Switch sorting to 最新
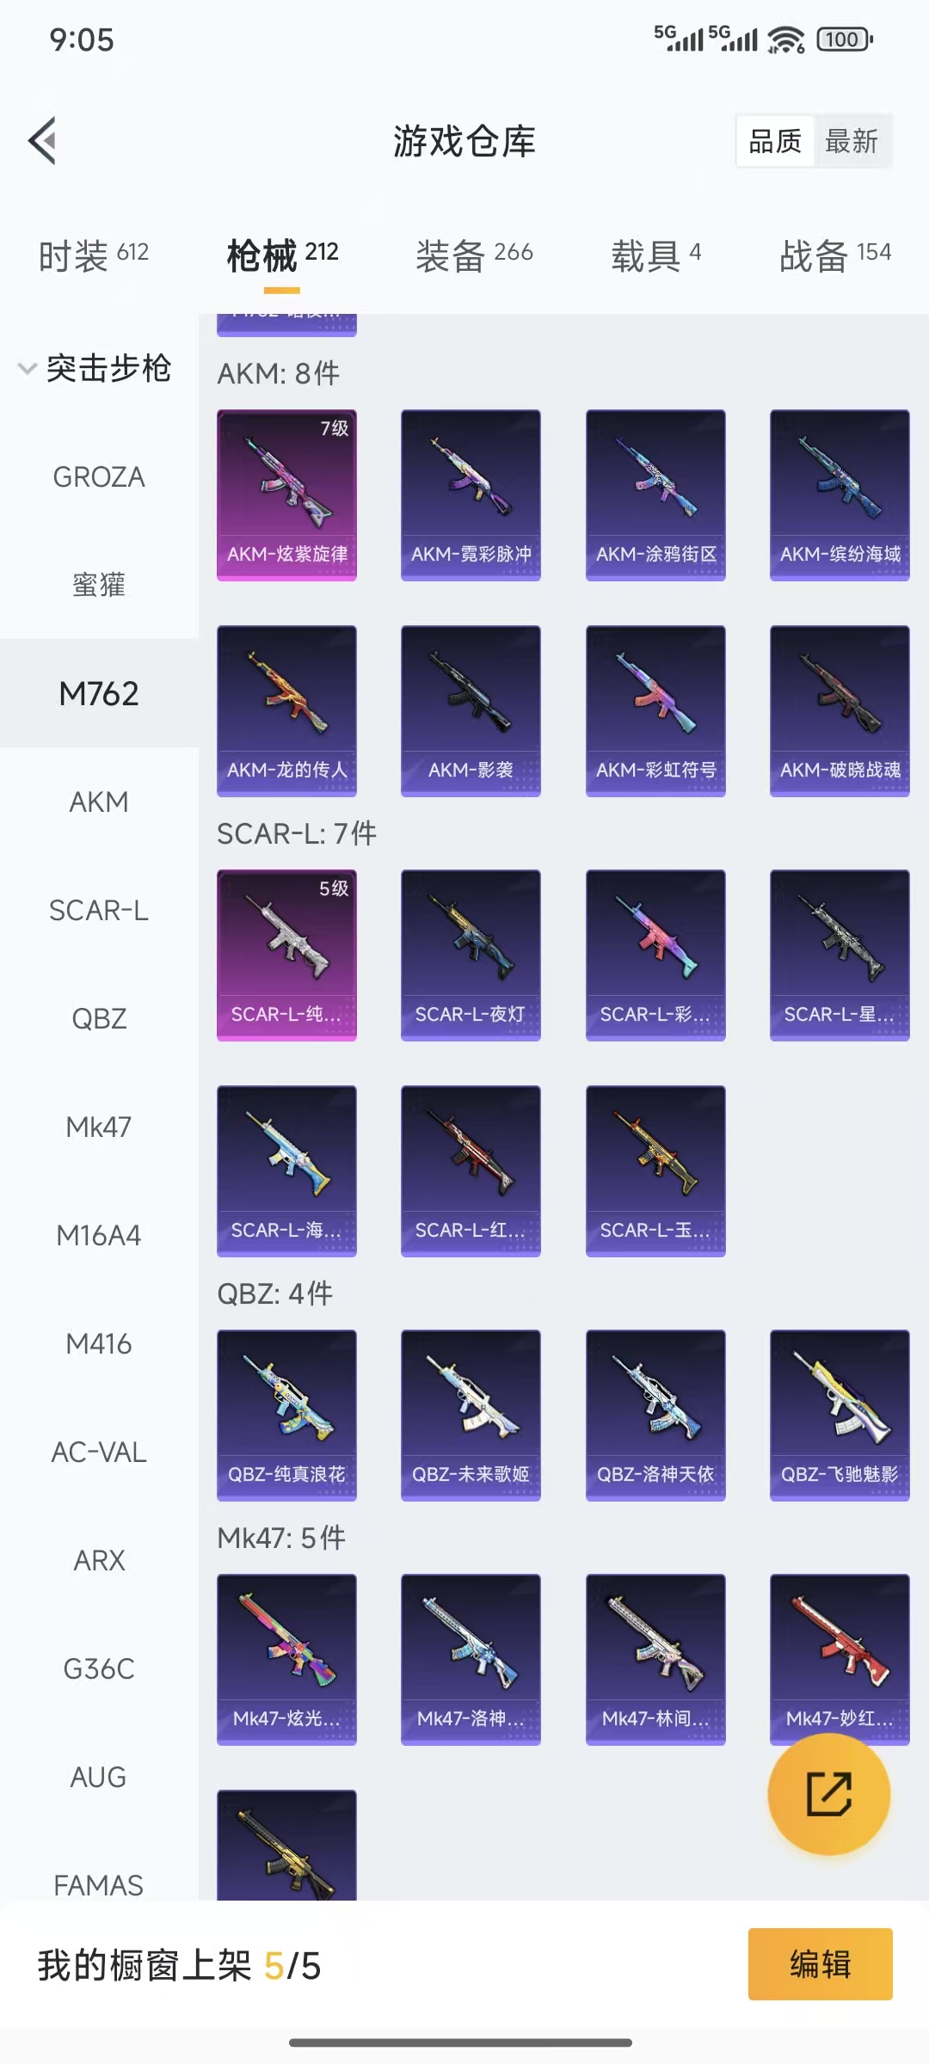Viewport: 929px width, 2064px height. click(852, 141)
